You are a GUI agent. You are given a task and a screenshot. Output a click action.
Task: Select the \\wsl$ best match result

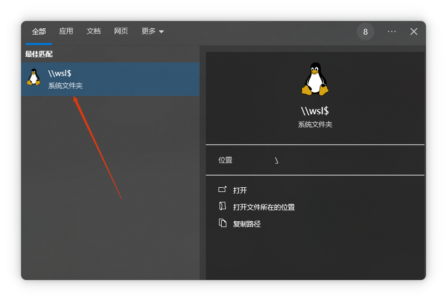tap(110, 79)
